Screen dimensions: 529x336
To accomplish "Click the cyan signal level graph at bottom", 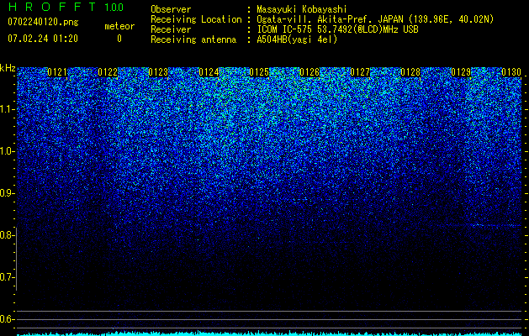I will click(x=269, y=333).
